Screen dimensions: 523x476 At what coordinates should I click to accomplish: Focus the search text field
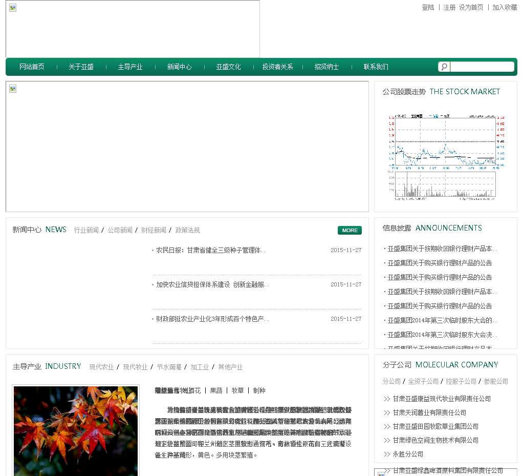coord(482,67)
